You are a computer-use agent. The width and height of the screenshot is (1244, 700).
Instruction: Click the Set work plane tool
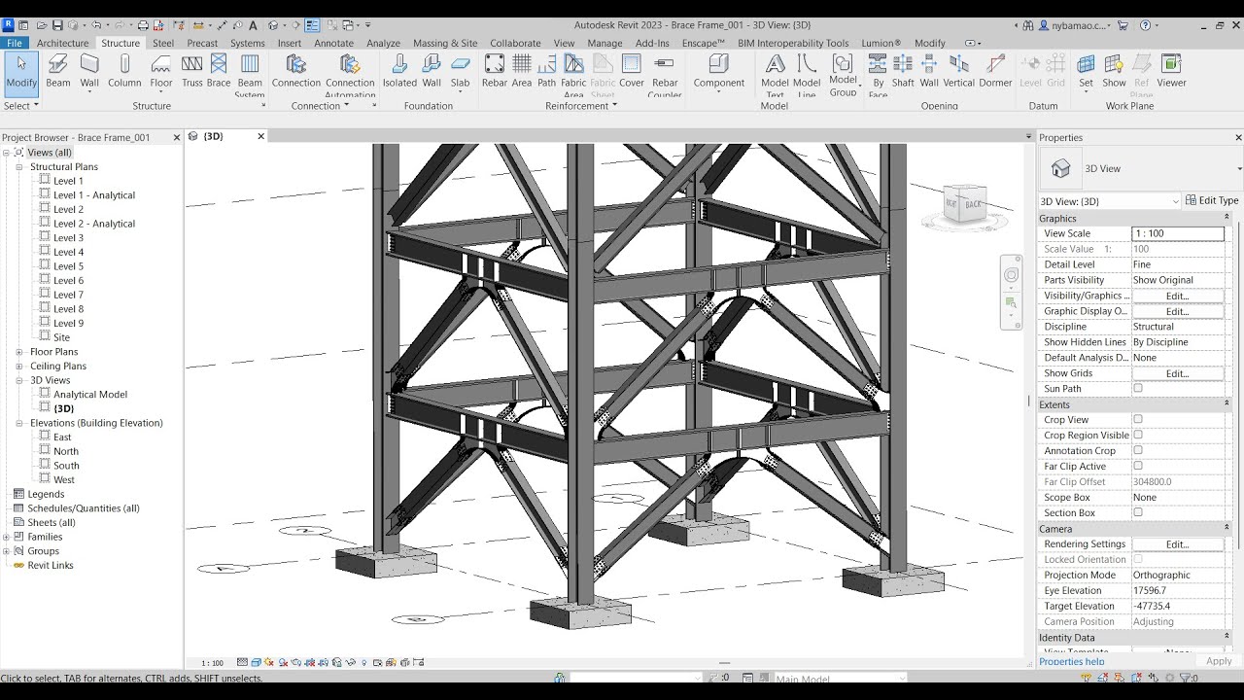[x=1086, y=72]
